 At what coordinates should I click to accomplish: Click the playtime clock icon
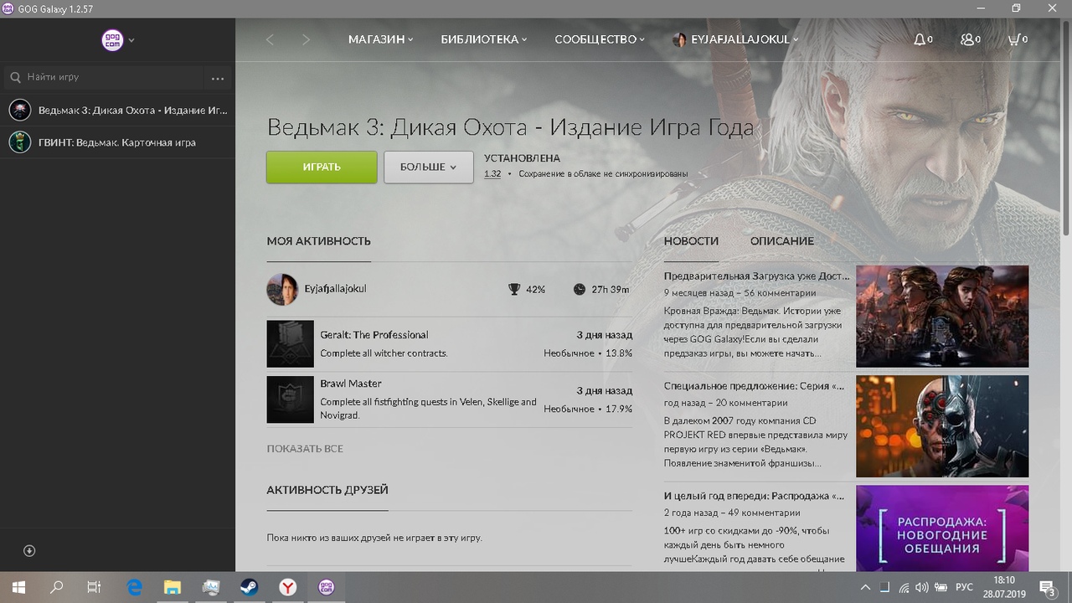[580, 290]
